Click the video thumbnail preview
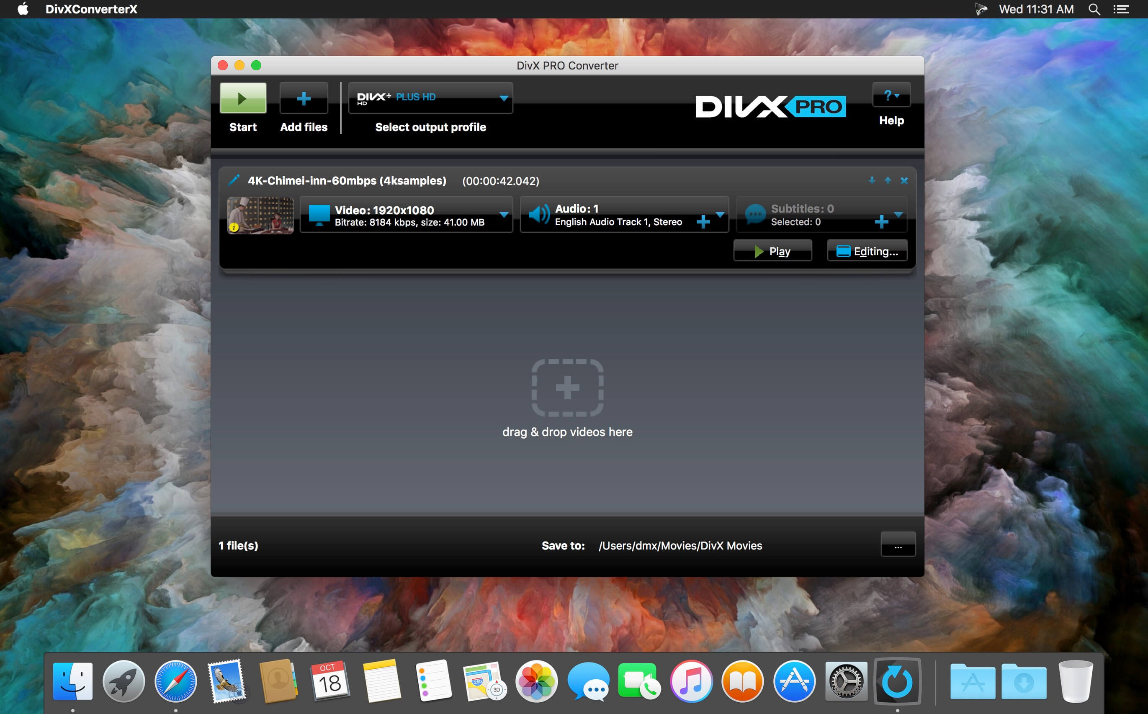 click(260, 216)
